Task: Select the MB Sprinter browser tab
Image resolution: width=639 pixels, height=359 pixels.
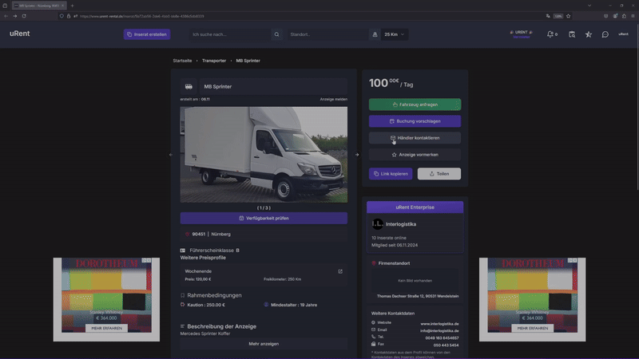Action: [39, 6]
